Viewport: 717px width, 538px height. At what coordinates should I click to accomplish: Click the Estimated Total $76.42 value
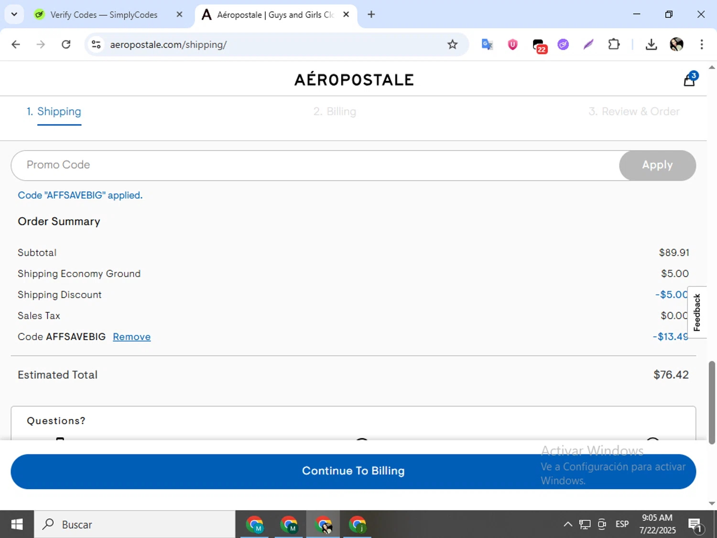point(671,375)
